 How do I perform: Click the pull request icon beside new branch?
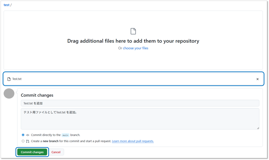pos(27,141)
